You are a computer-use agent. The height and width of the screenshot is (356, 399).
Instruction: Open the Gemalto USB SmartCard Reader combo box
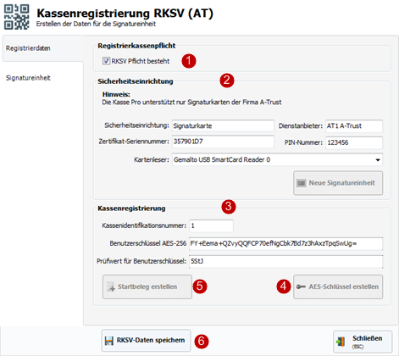tap(277, 160)
